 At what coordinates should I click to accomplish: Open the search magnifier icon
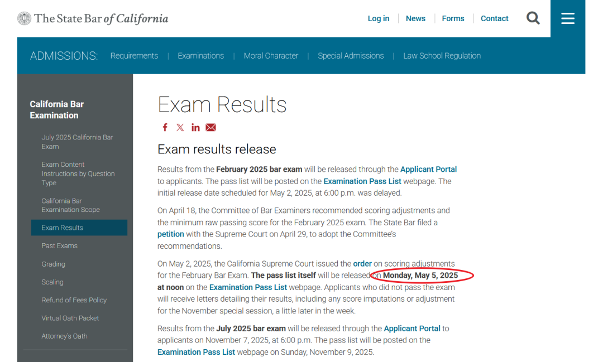(x=533, y=18)
